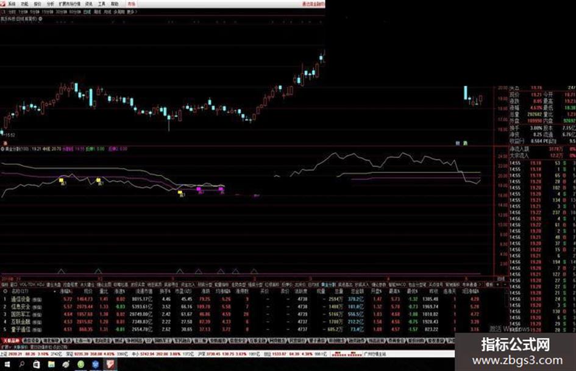
Task: Open the 扩展市场行情 menu
Action: tap(69, 4)
